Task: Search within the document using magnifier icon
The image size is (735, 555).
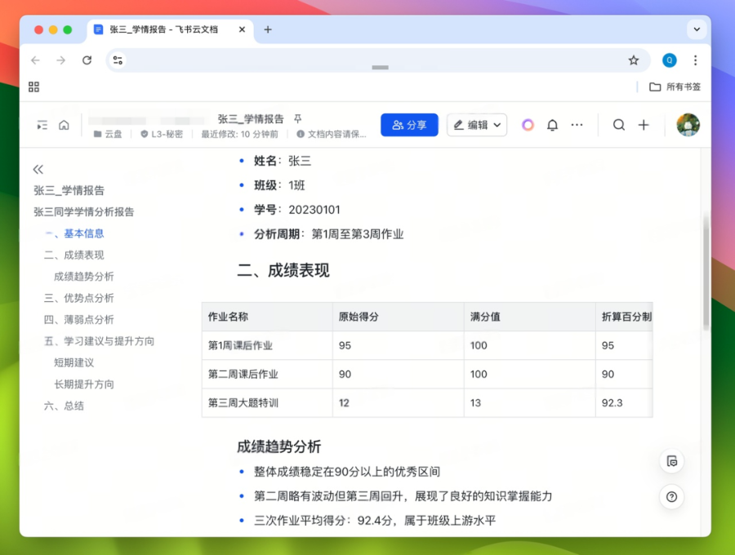Action: (619, 125)
